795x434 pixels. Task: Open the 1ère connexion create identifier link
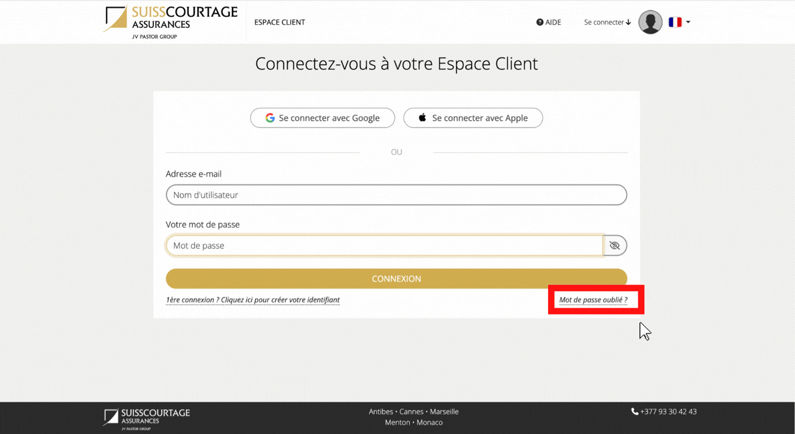[253, 300]
